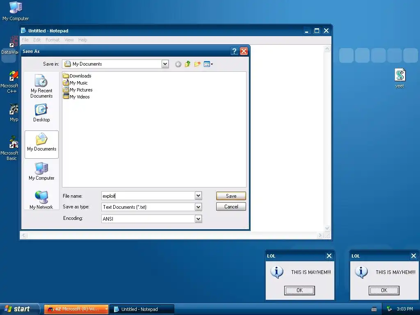420x315 pixels.
Task: Close the left LOL message box
Action: [329, 256]
